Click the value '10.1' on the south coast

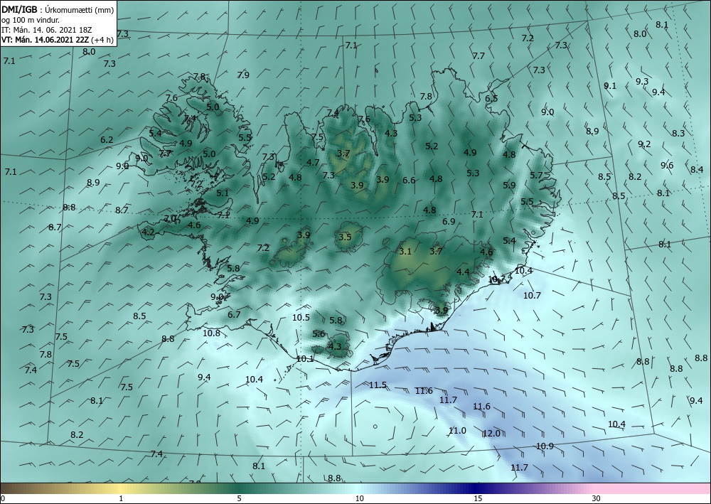(x=305, y=359)
